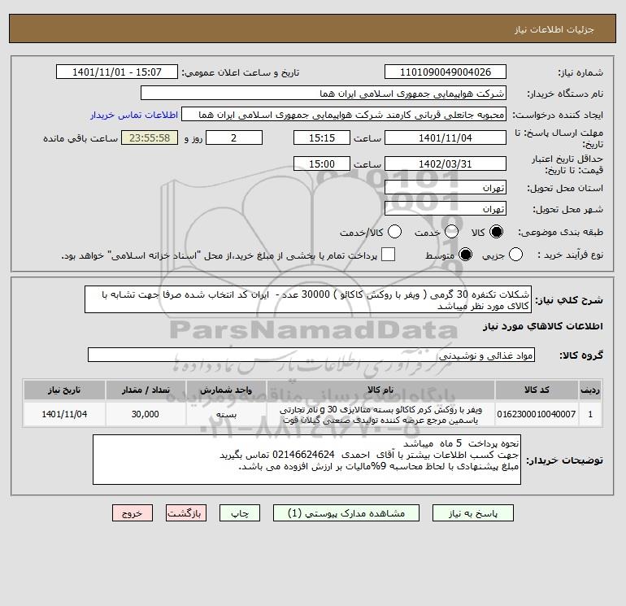The height and width of the screenshot is (606, 626).
Task: Click the response deadline date field 1401/11/04
Action: point(446,137)
